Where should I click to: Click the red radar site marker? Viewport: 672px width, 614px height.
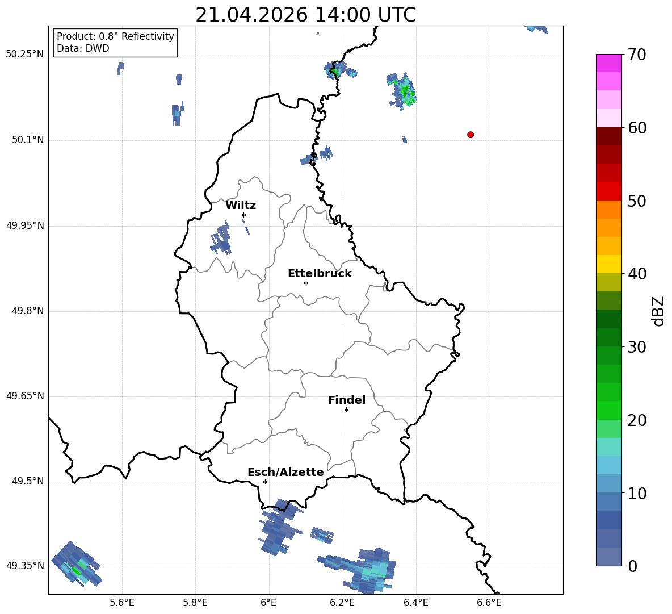pos(470,135)
